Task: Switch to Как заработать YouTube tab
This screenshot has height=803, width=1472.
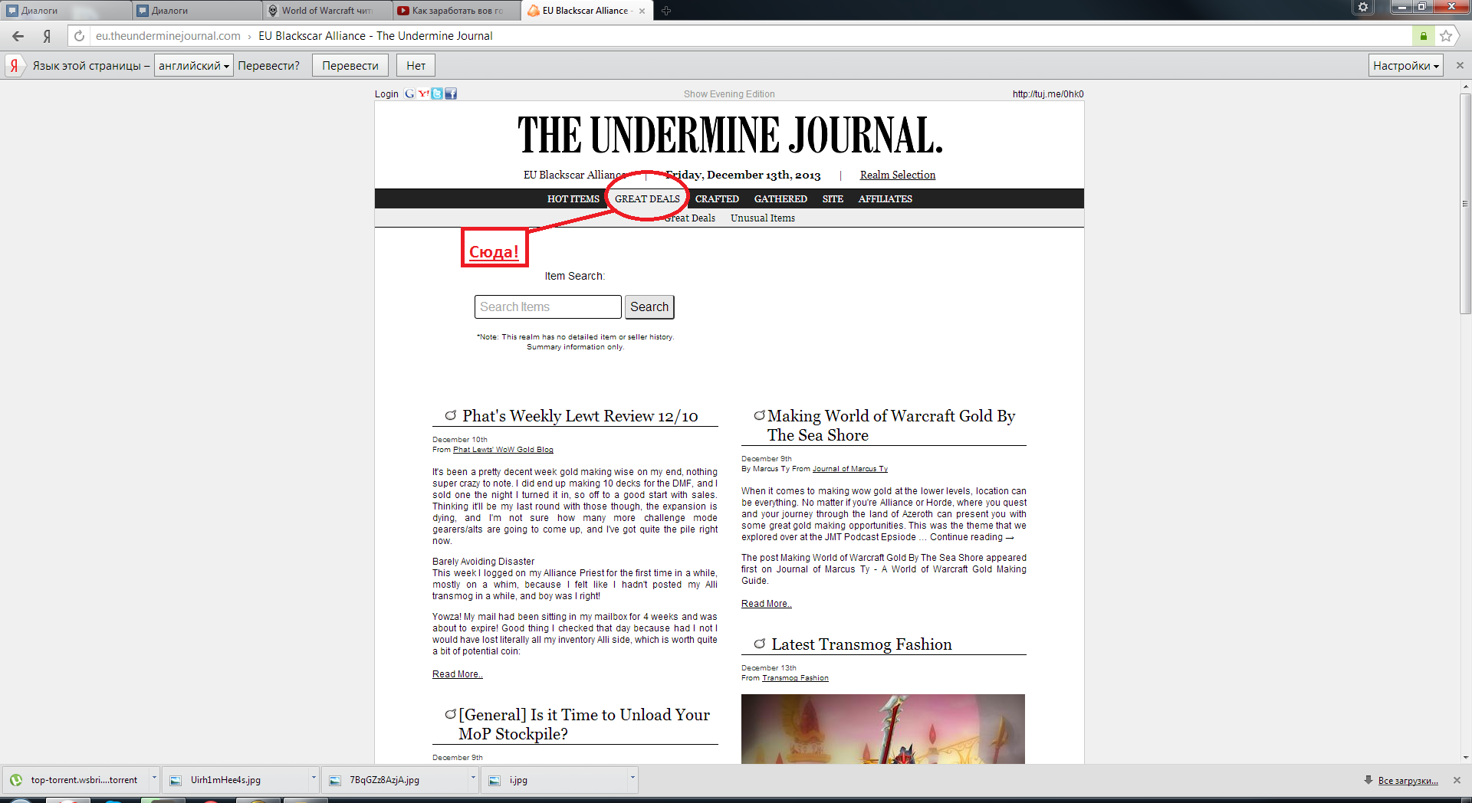Action: click(x=457, y=11)
